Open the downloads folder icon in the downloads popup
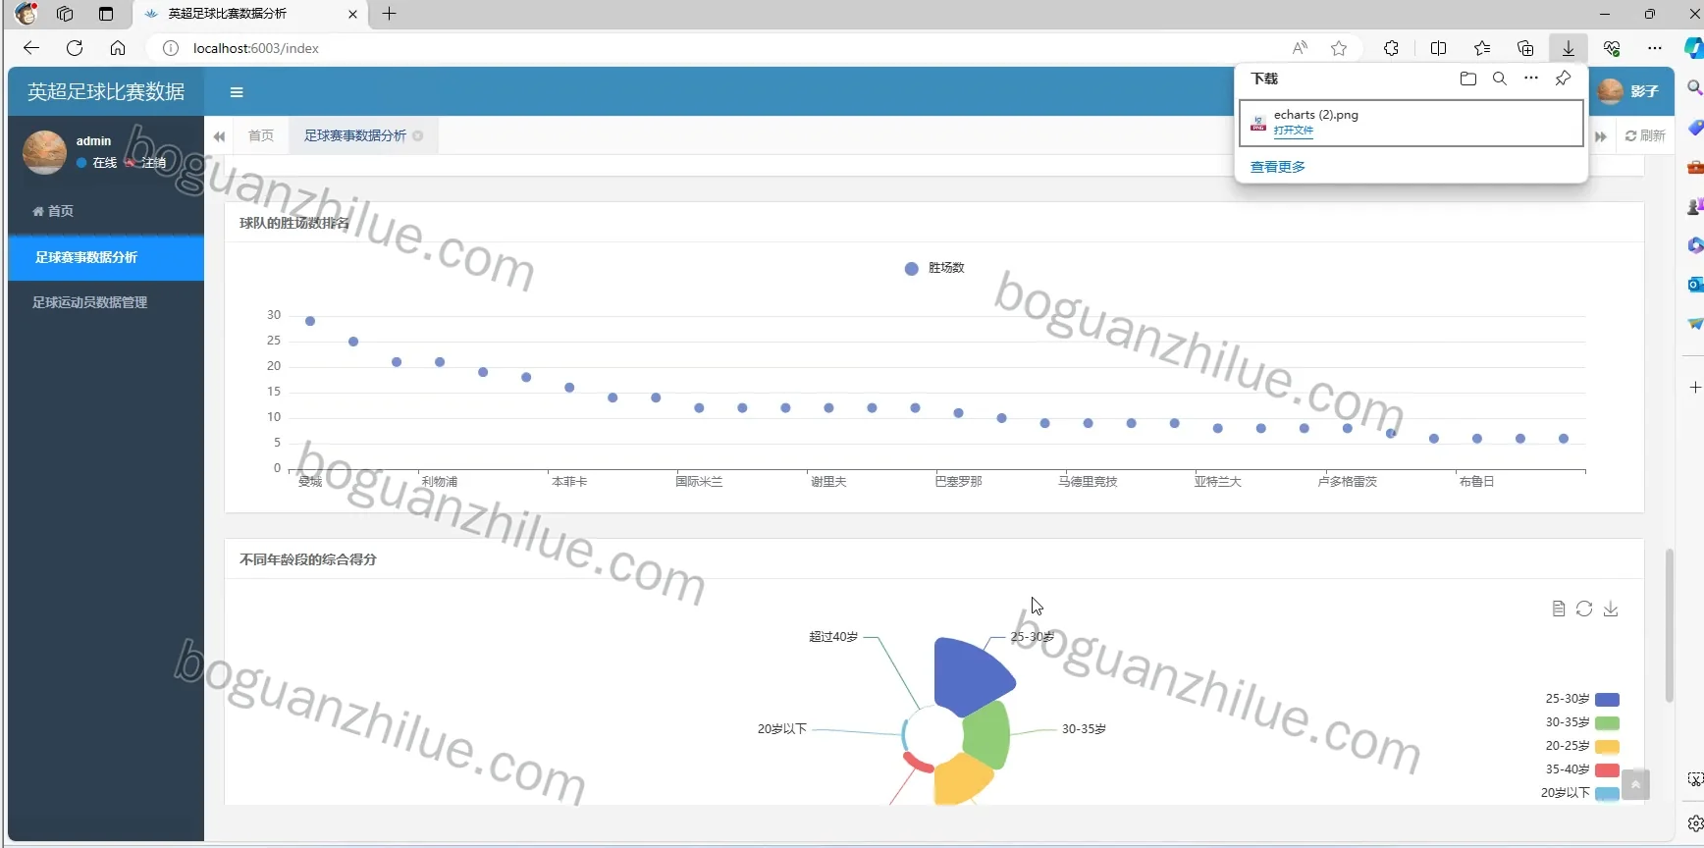The width and height of the screenshot is (1704, 848). (1468, 79)
